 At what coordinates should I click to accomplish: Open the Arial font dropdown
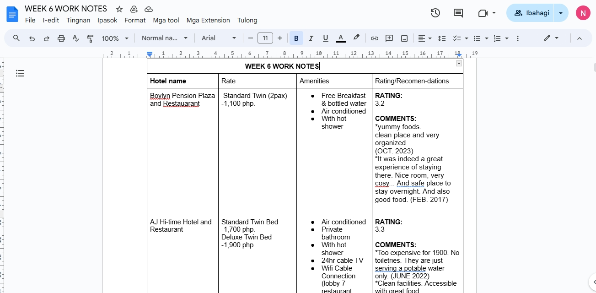tap(219, 38)
